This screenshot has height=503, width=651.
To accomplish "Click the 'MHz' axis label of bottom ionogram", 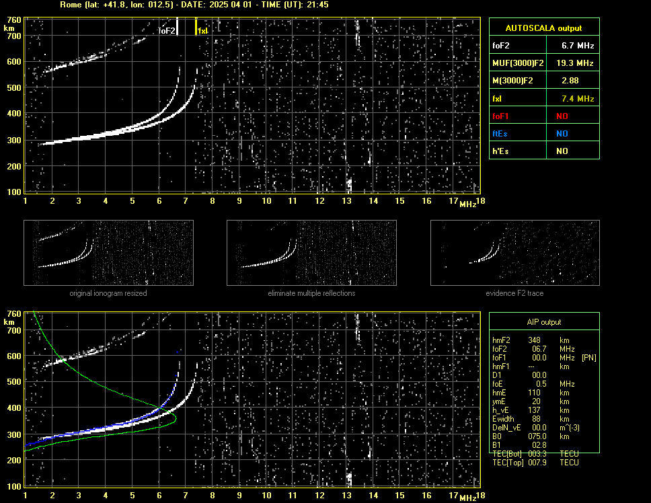I will tap(468, 498).
